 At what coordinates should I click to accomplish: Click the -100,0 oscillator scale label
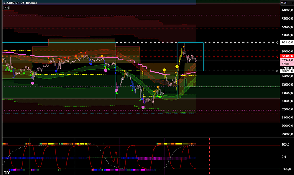pos(285,169)
